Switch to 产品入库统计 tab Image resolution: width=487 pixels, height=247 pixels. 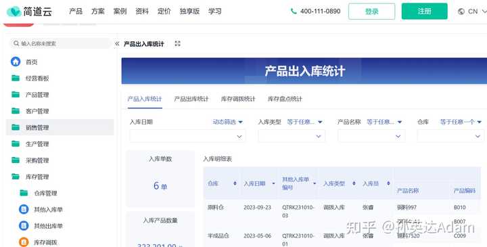(145, 99)
